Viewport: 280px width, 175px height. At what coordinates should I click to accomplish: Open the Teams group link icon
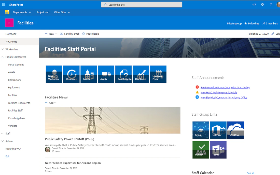tap(218, 150)
